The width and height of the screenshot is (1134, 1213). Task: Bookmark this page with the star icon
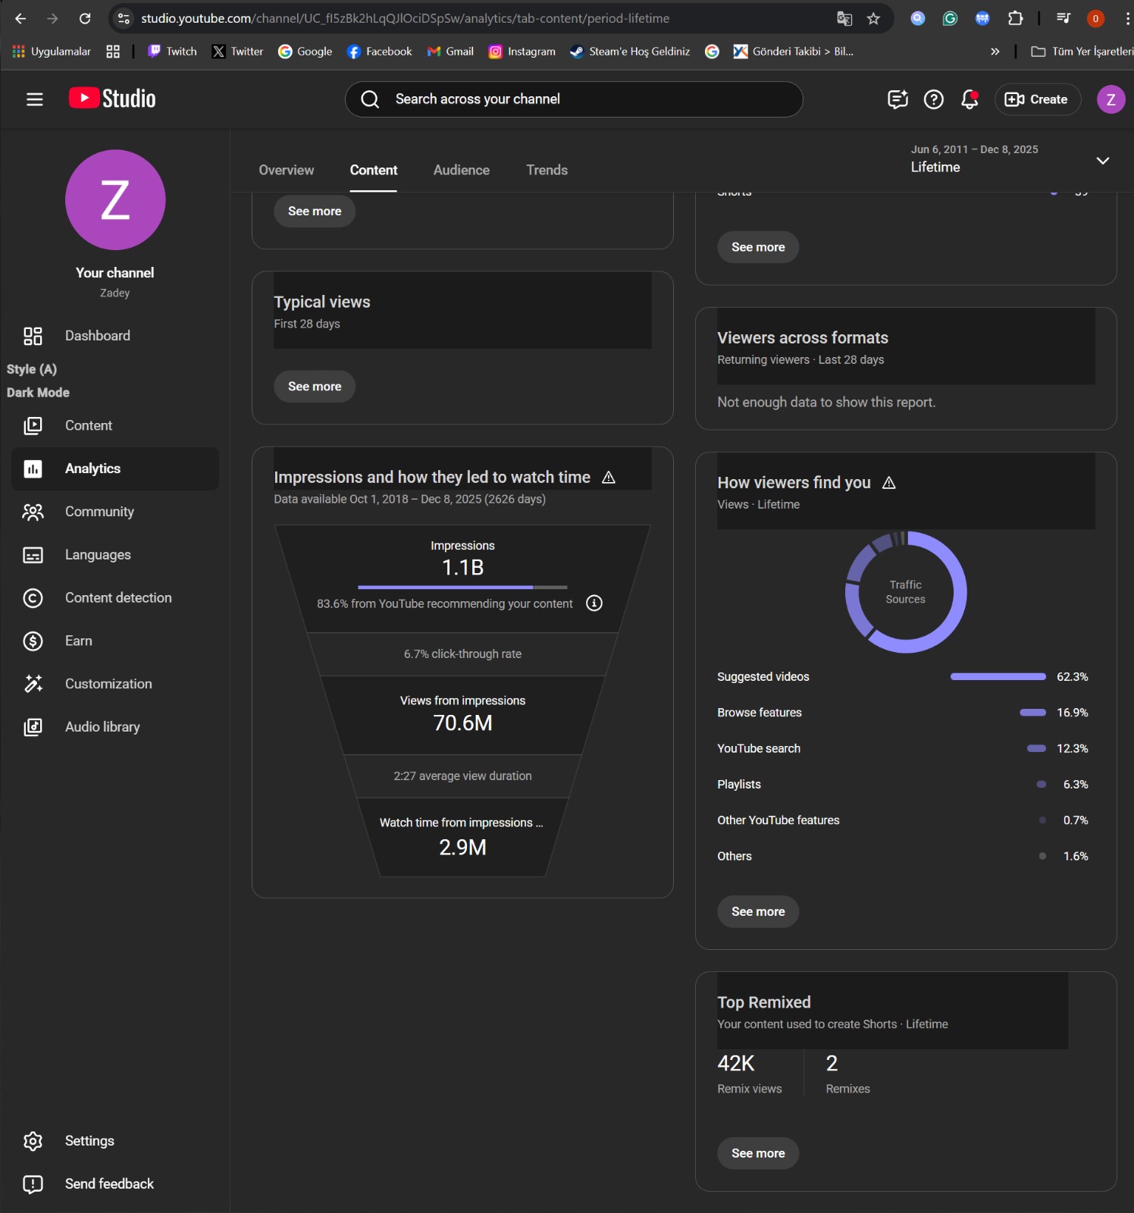pos(873,18)
